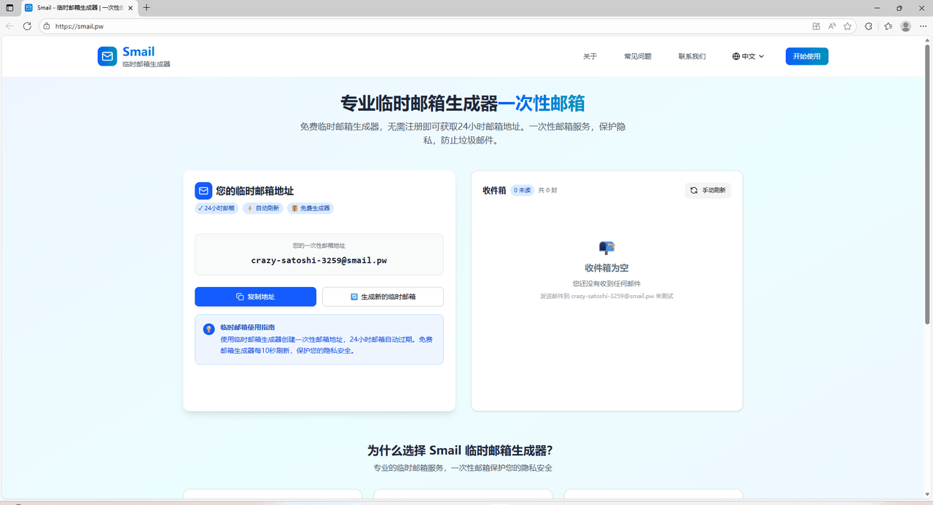
Task: Click the 为什么选择 Smail 临时邮箱生成器 heading
Action: pyautogui.click(x=460, y=450)
